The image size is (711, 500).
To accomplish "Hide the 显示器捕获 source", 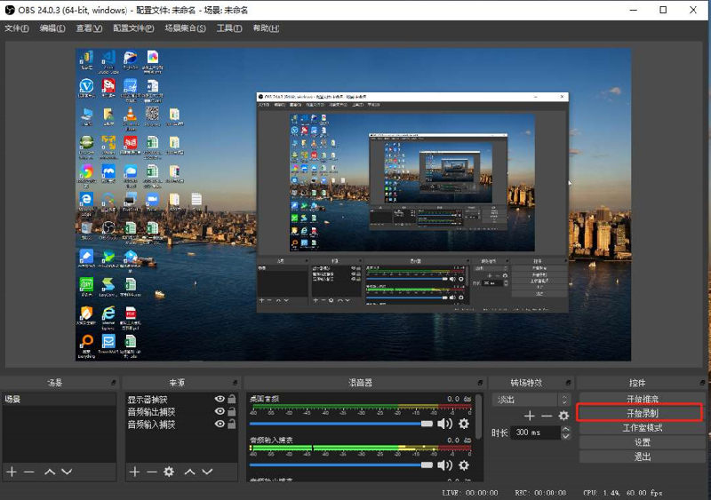I will (x=220, y=400).
